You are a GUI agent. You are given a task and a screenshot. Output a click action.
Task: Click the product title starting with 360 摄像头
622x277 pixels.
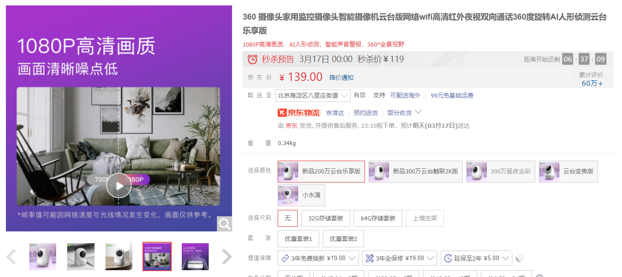click(425, 24)
